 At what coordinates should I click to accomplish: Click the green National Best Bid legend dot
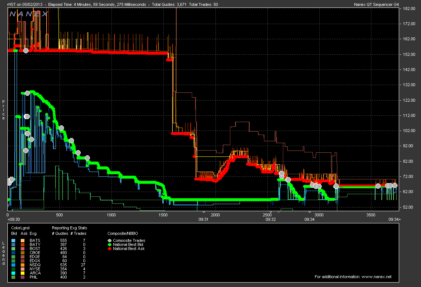tap(110, 244)
